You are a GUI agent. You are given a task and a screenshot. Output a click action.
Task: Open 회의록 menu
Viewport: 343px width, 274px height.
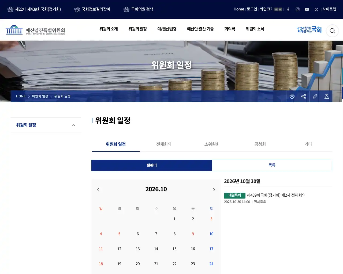[230, 29]
